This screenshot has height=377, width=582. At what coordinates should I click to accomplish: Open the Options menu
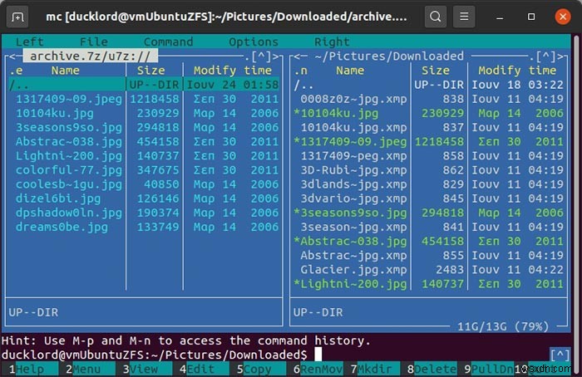[x=254, y=42]
